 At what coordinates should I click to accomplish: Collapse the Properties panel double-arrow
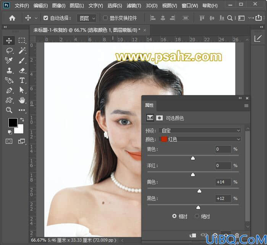pyautogui.click(x=240, y=98)
